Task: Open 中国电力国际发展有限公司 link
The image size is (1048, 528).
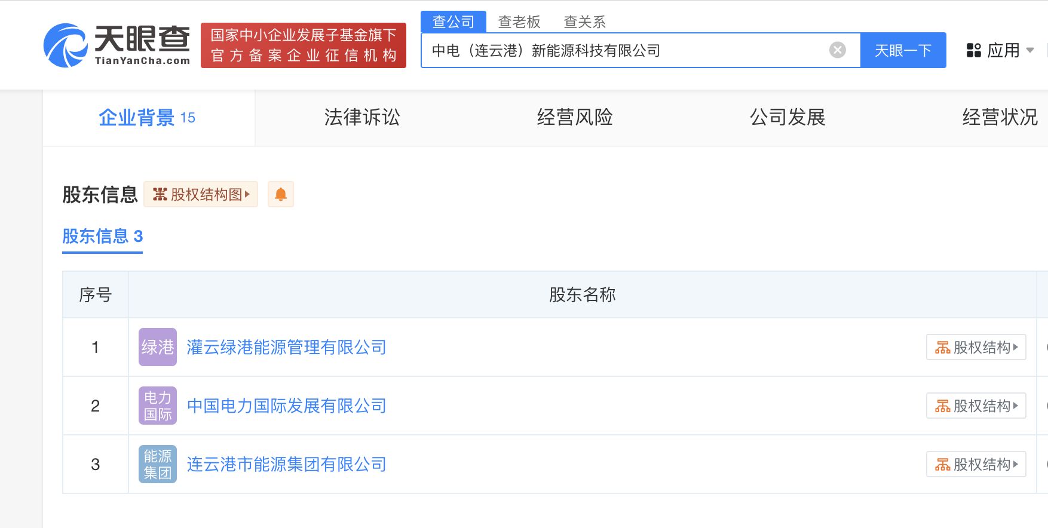Action: [x=287, y=406]
